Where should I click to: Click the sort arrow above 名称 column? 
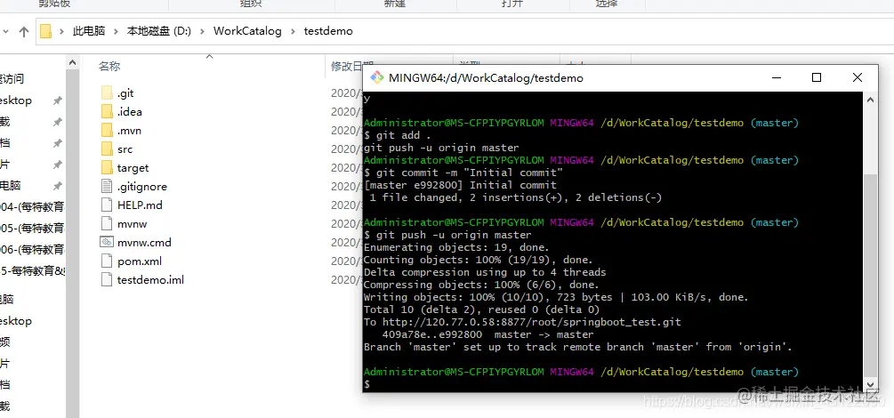(x=209, y=56)
